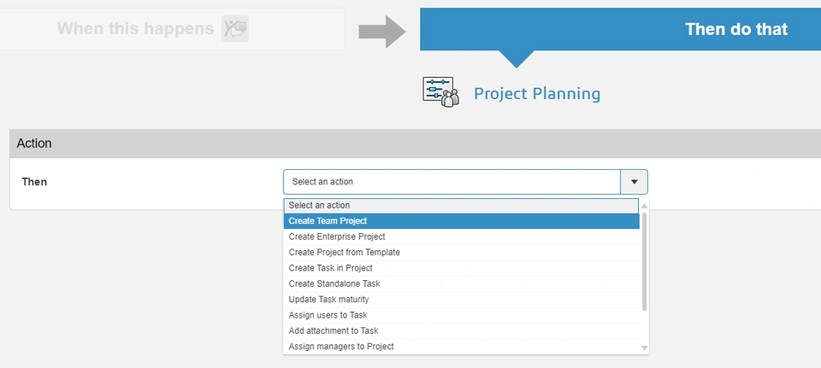Viewport: 821px width, 368px height.
Task: Open the Select an action dropdown arrow
Action: click(634, 182)
